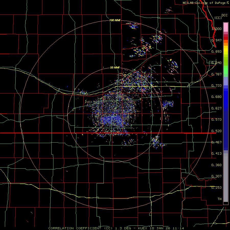Click the 0.627 legend value

(x=216, y=108)
